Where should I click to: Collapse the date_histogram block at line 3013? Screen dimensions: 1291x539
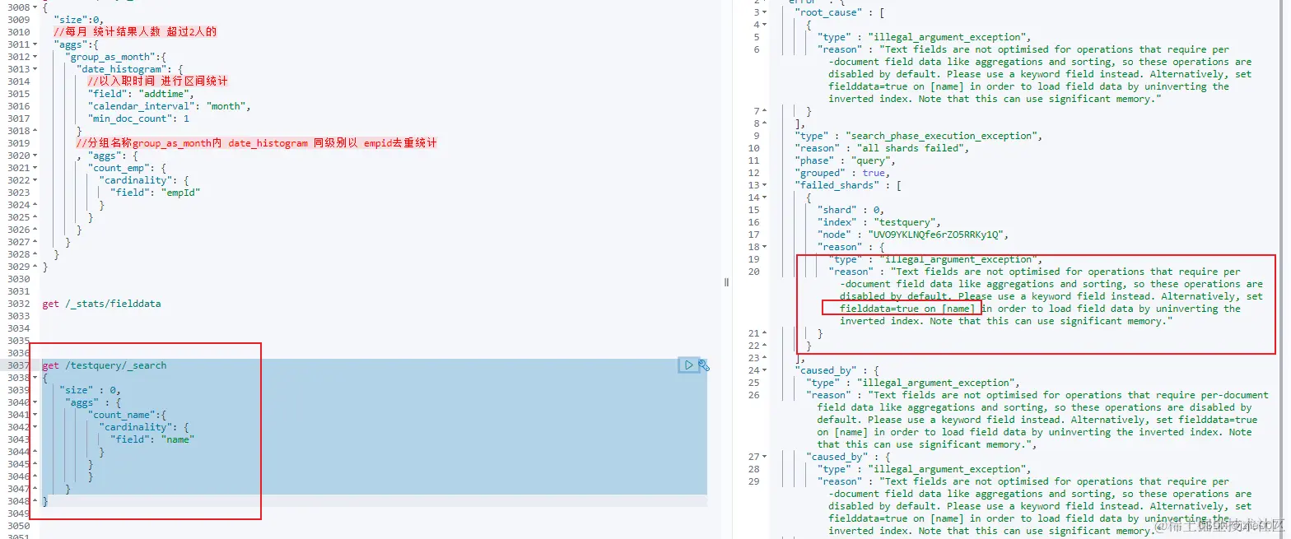[35, 69]
